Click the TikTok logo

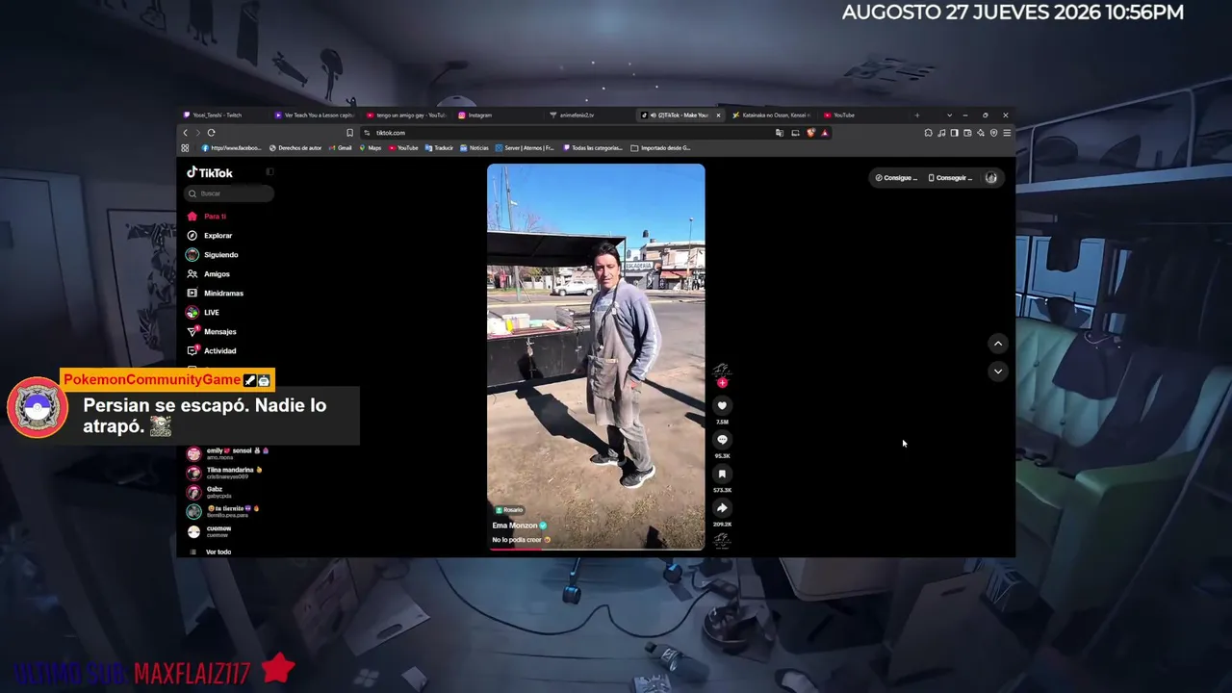coord(210,173)
